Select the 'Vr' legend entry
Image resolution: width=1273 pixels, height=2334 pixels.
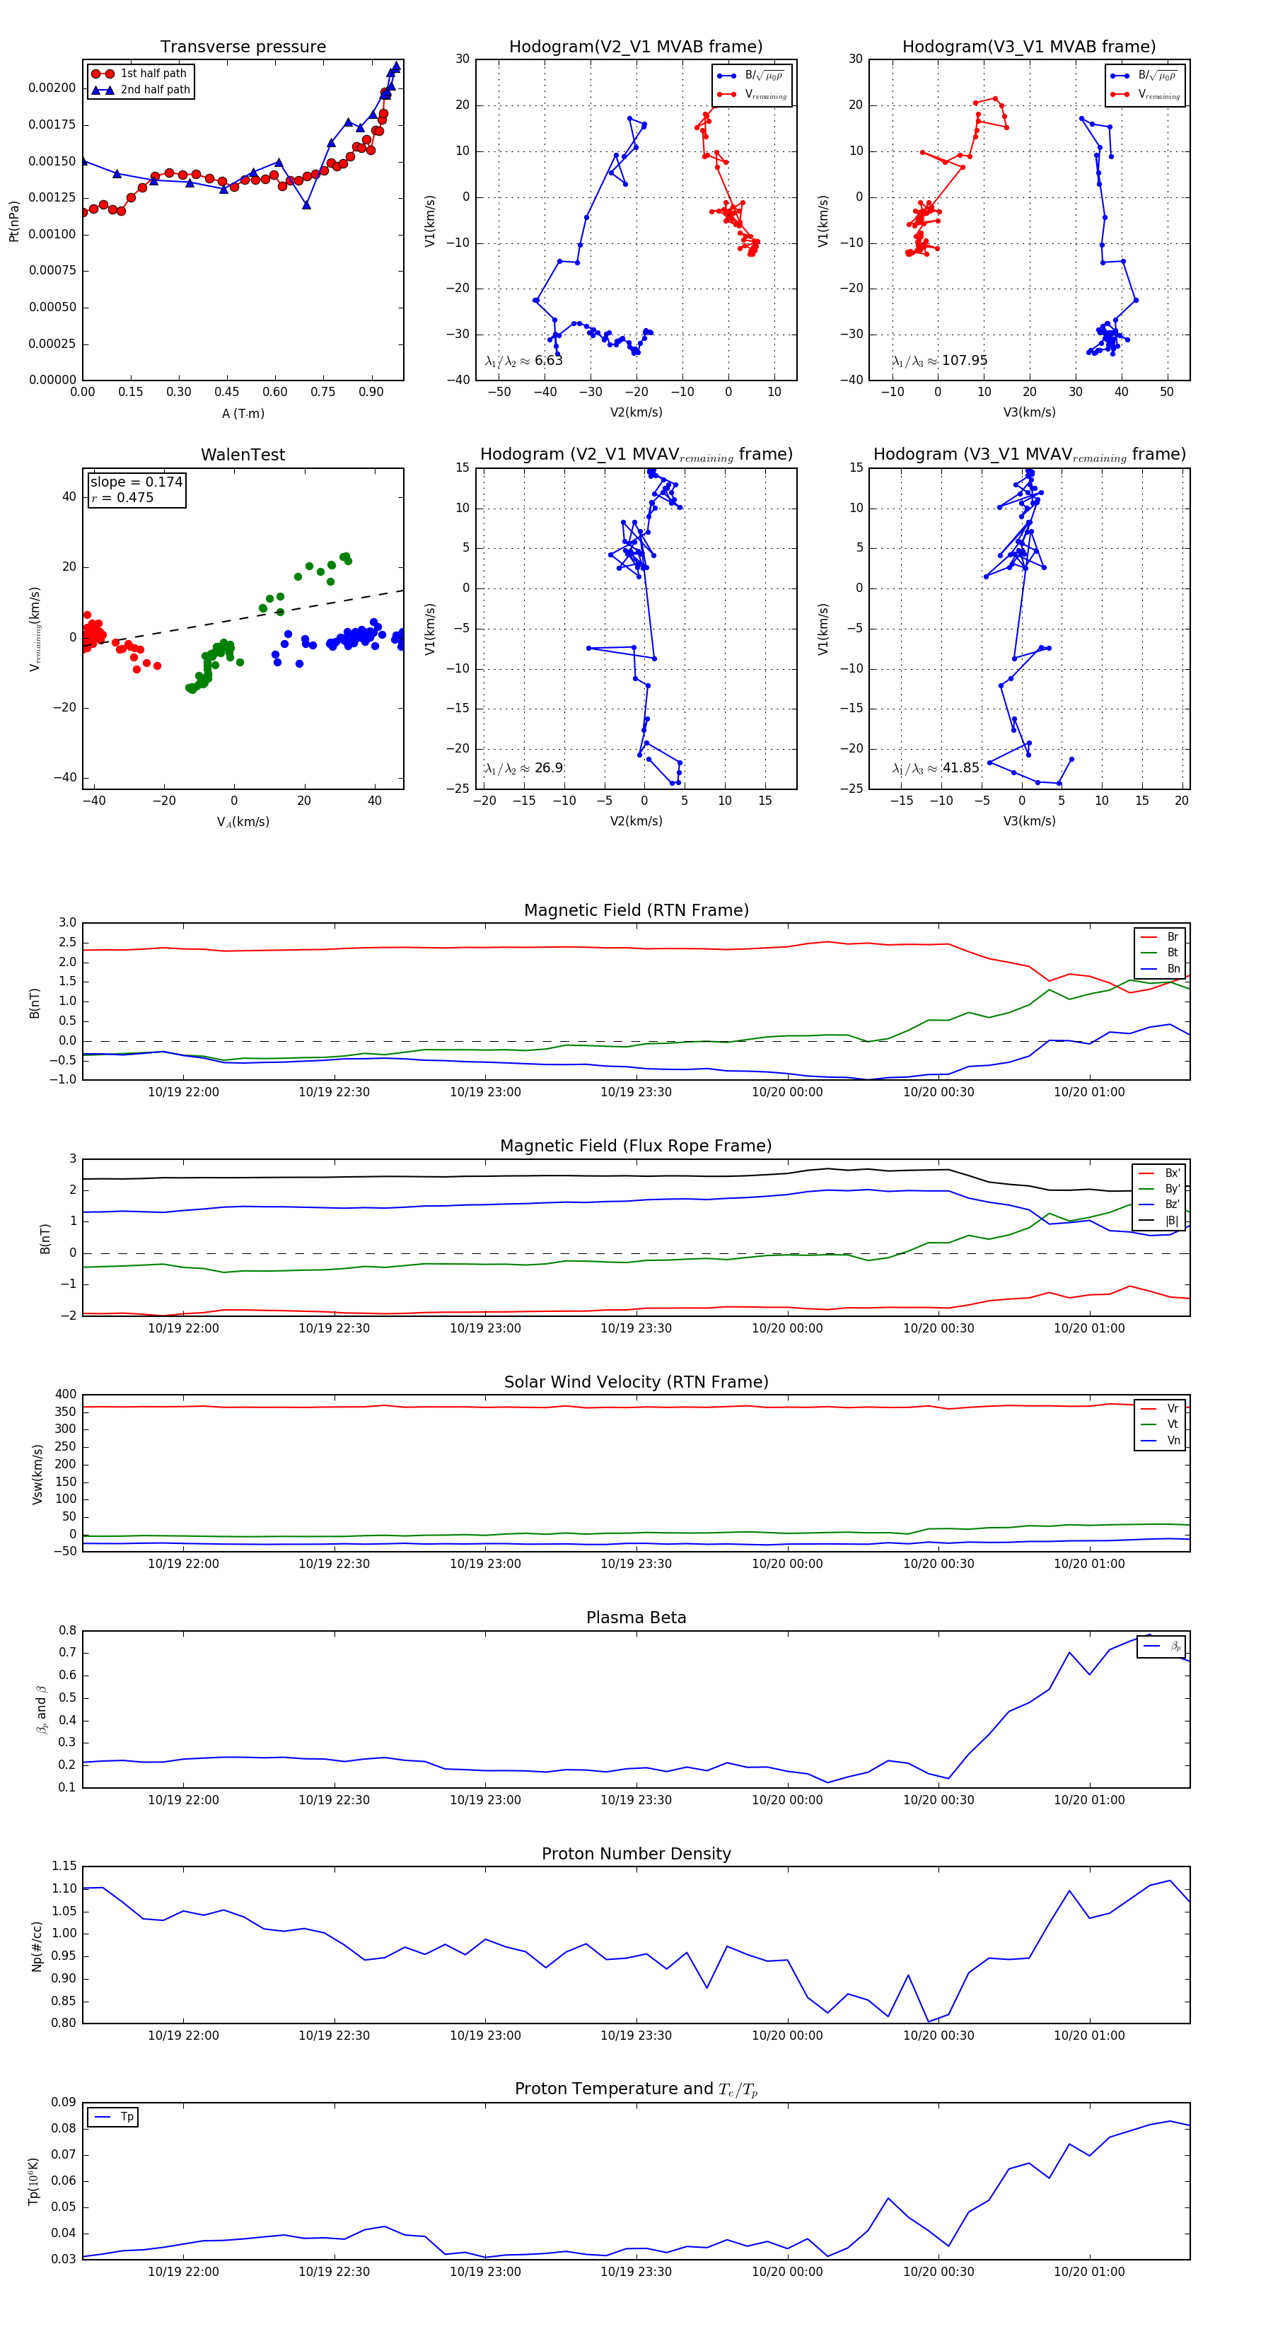pos(1160,1409)
